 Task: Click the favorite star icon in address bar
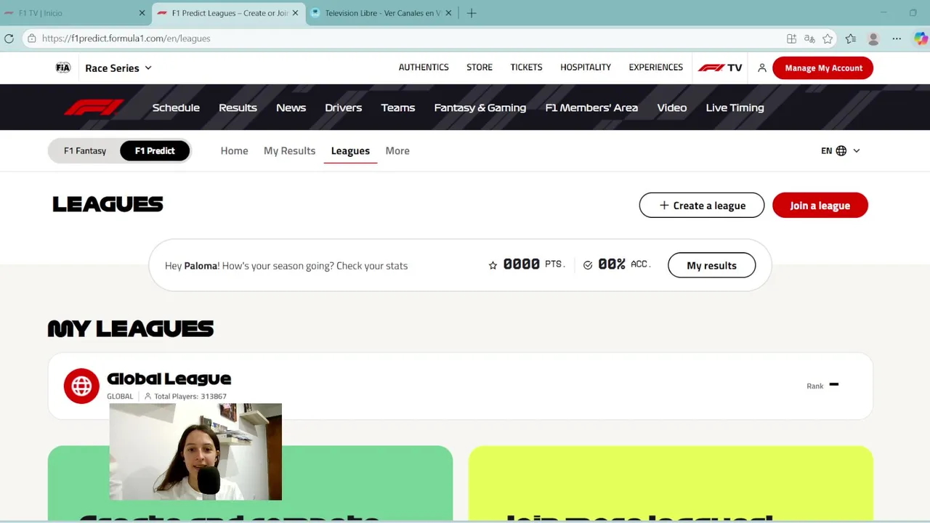828,38
